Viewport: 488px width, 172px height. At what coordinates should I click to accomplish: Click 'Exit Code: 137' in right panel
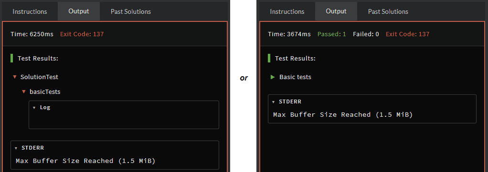tap(407, 34)
